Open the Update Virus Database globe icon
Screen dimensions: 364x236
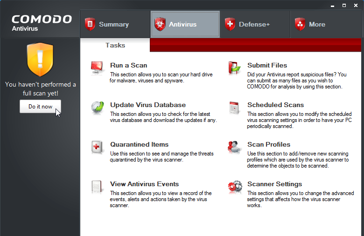97,108
